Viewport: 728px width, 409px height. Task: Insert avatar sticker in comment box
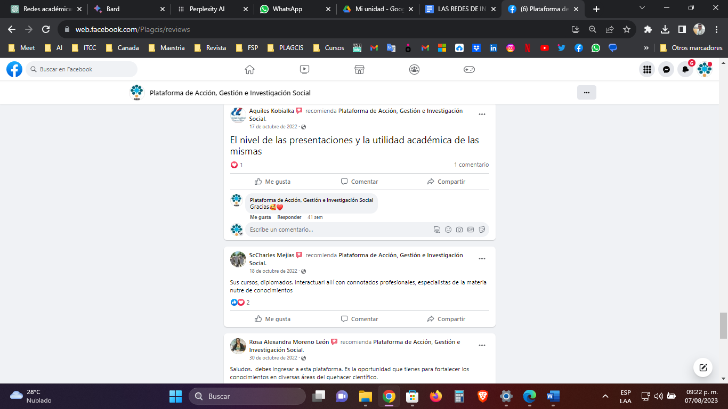click(x=437, y=230)
